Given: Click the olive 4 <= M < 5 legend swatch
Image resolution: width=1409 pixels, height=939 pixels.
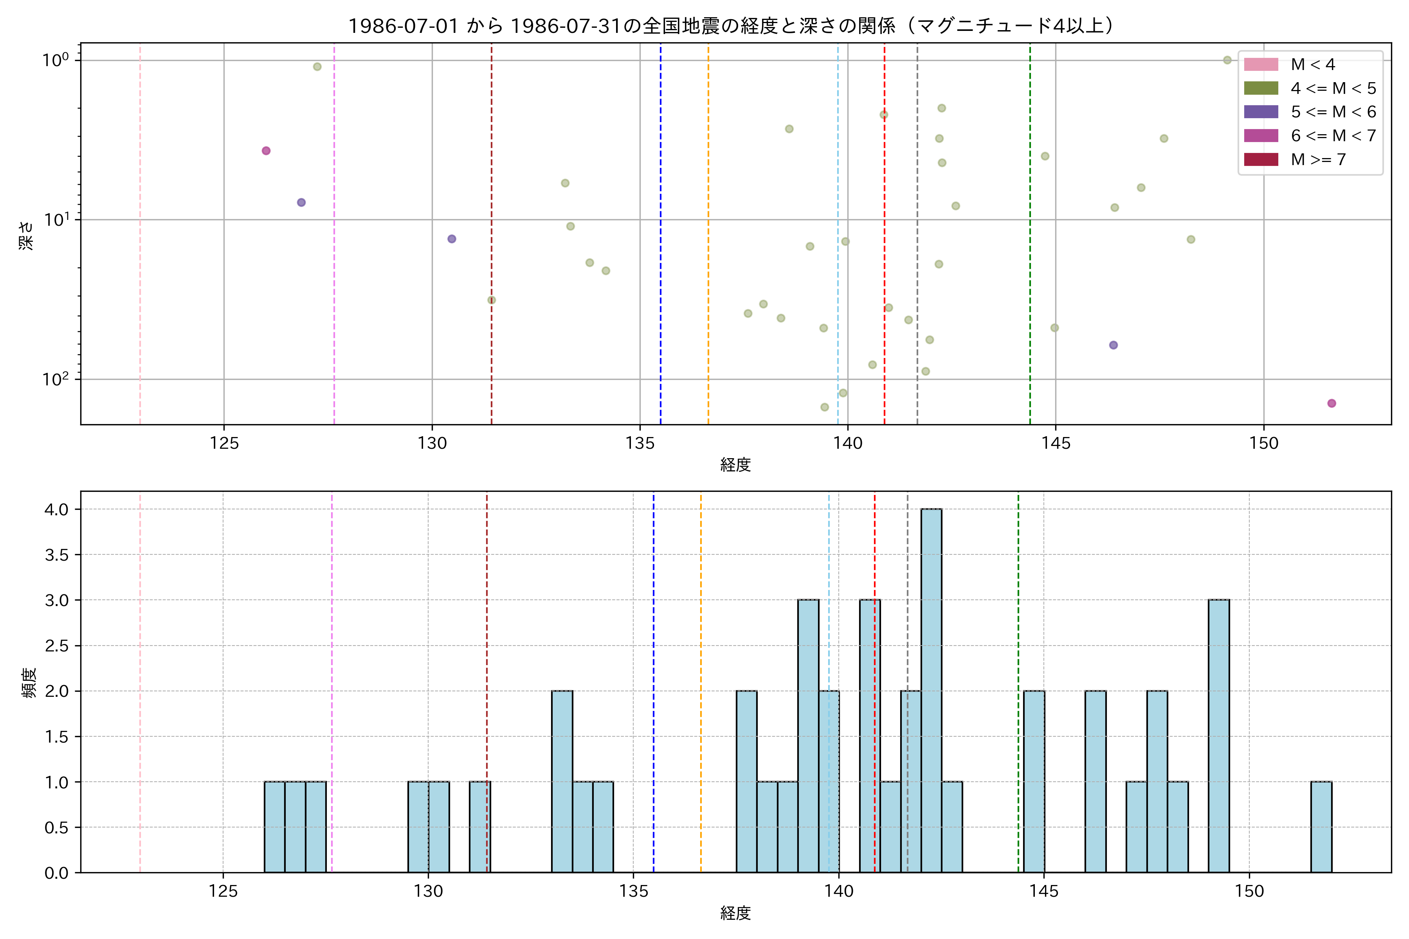Looking at the screenshot, I should point(1260,88).
